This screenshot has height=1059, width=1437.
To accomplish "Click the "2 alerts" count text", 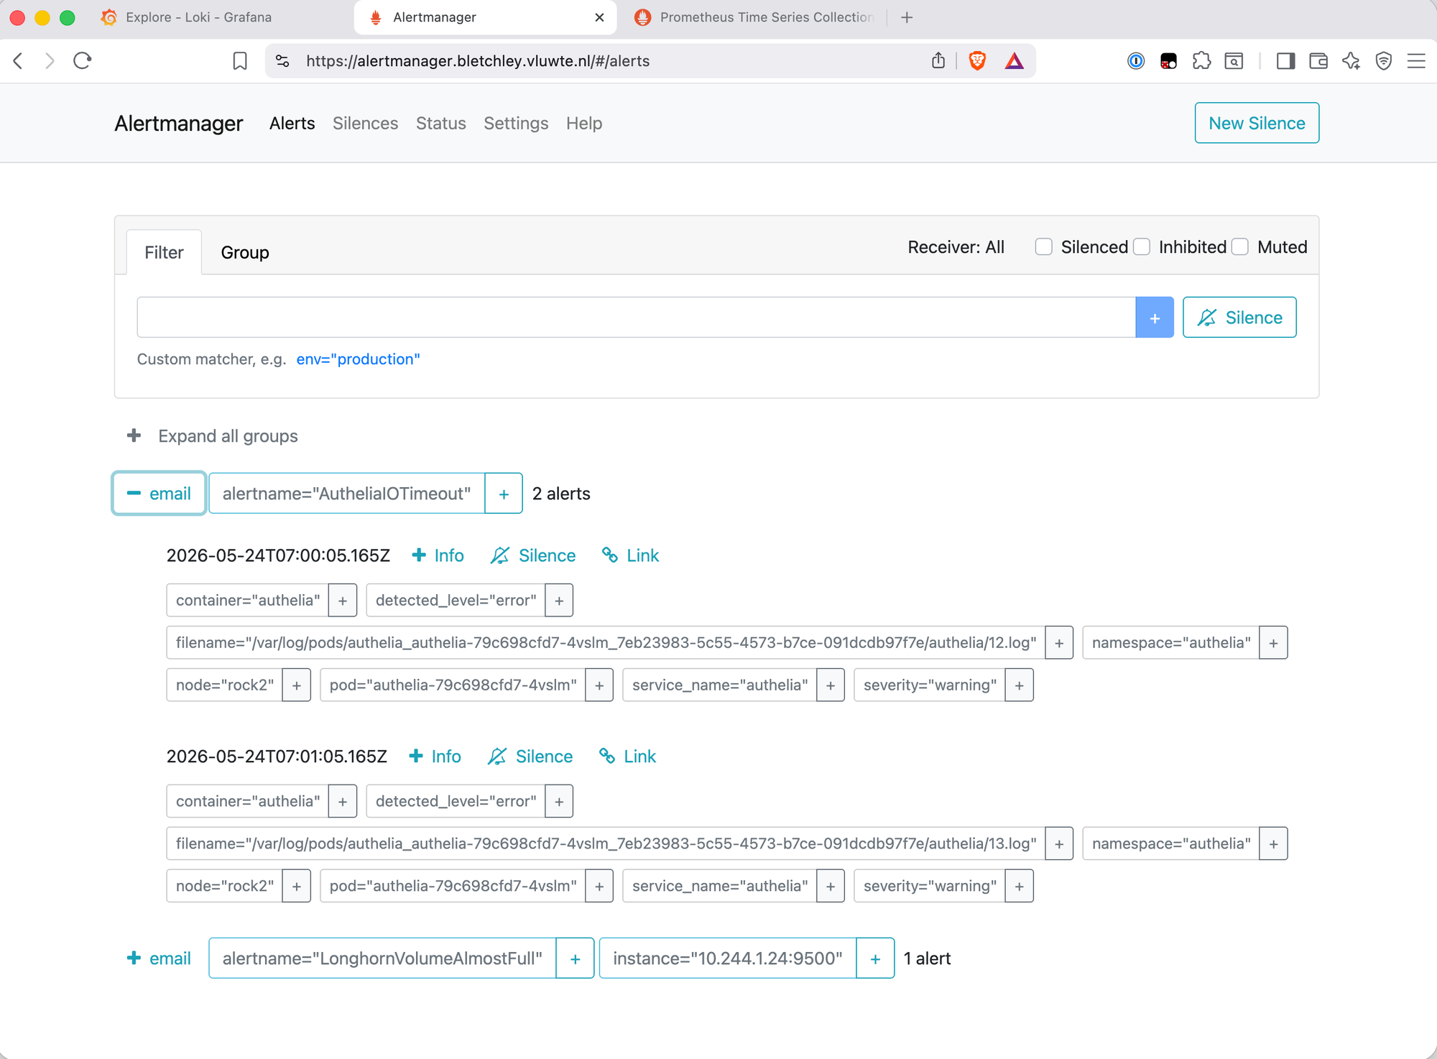I will [561, 494].
